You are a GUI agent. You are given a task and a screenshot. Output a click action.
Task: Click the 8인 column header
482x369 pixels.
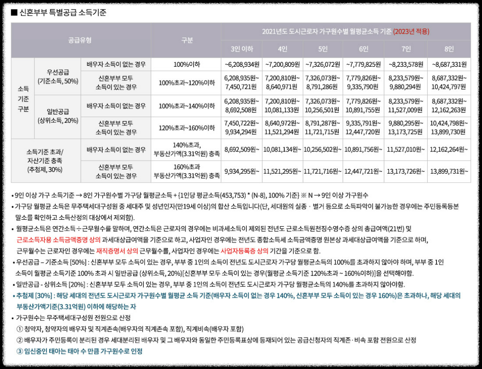[x=448, y=49]
